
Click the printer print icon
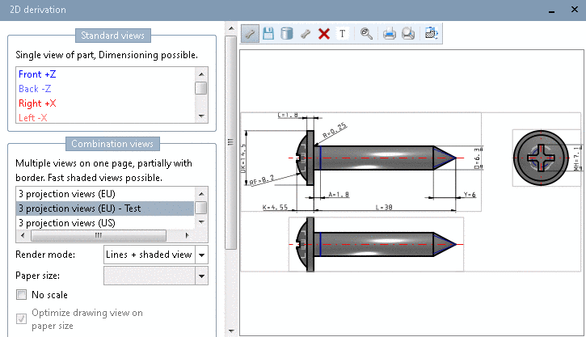[x=390, y=34]
